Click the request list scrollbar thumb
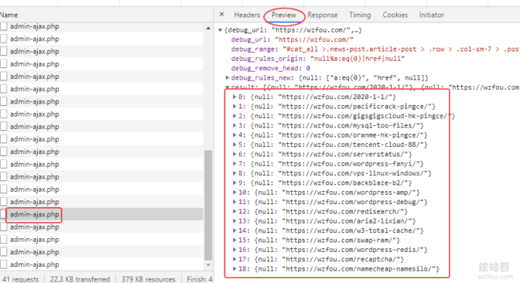 click(x=208, y=205)
